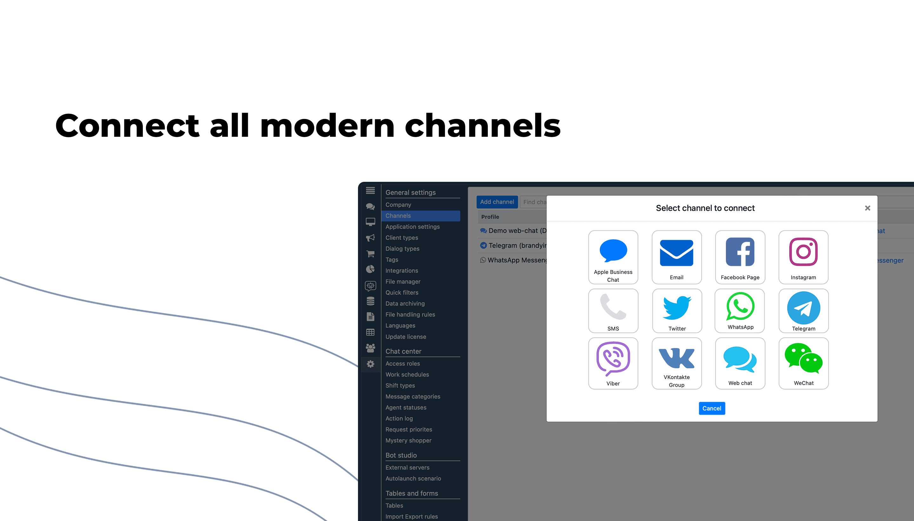Open the monitor icon in the sidebar
The height and width of the screenshot is (521, 914).
(x=370, y=222)
